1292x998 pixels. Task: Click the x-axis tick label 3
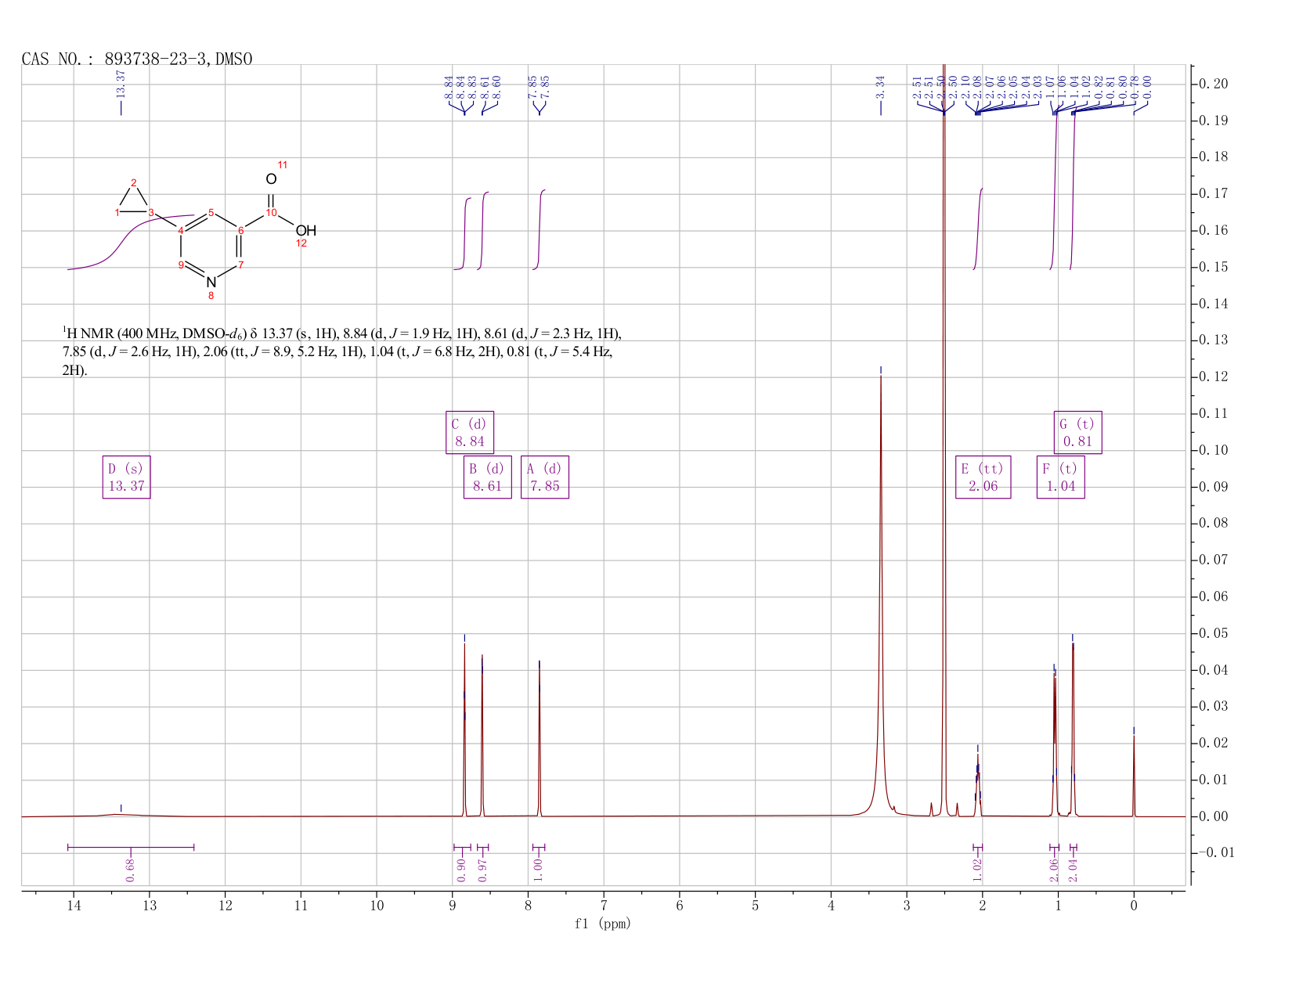[x=907, y=906]
